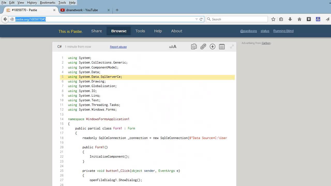331x186 pixels.
Task: Open the URL history dropdown arrow
Action: (197, 19)
